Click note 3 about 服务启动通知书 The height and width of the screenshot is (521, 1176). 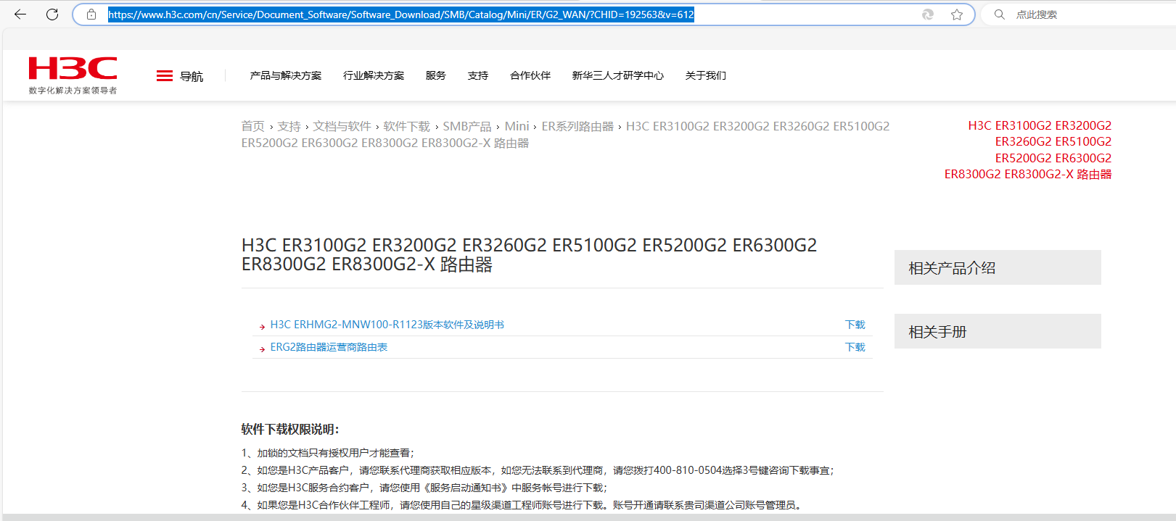pyautogui.click(x=425, y=488)
